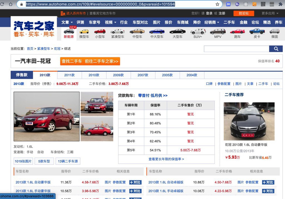Screen dimensions: 285x199
Task: Click the orange 找论坛 button
Action: click(244, 13)
